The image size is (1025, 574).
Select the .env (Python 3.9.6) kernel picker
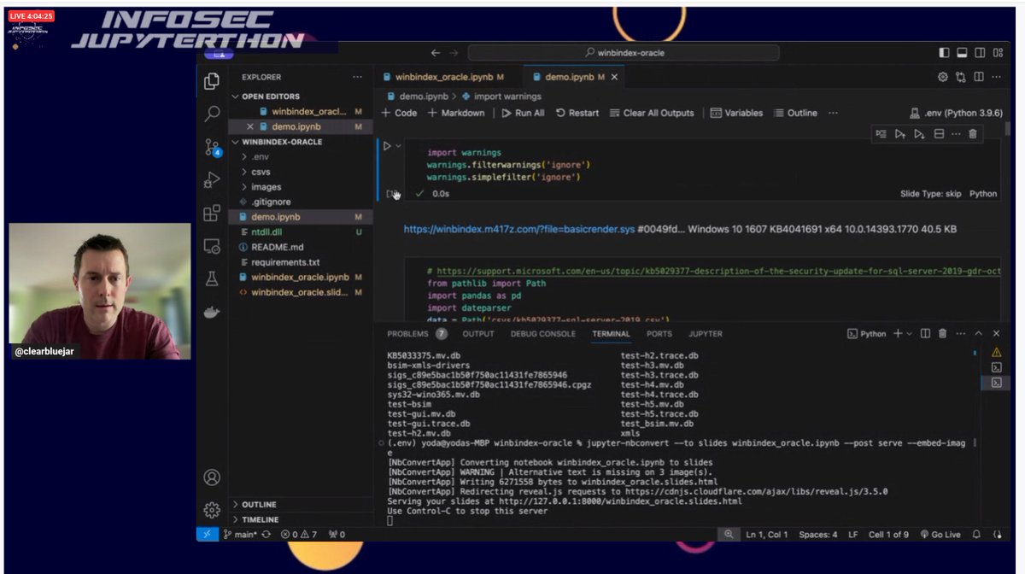click(x=957, y=113)
